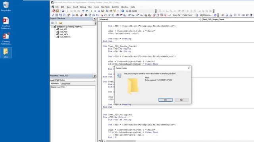Click the Save toolbar icon
Screen dimensions: 254x142
click(63, 11)
